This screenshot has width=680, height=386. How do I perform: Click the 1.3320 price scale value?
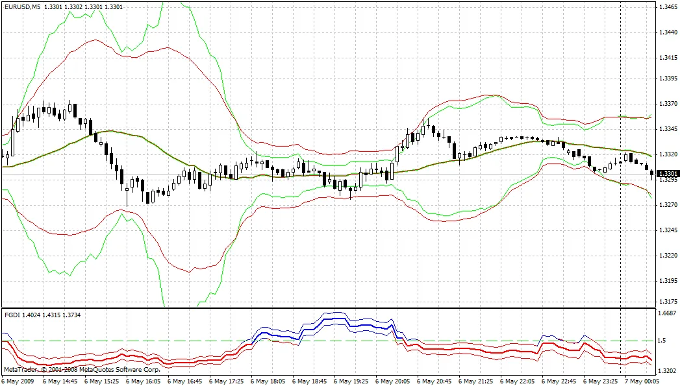tap(668, 154)
